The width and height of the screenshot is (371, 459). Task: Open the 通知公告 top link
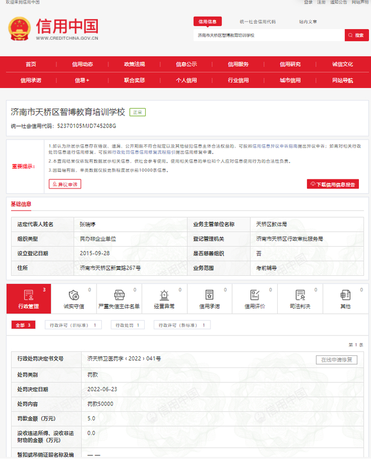[339, 2]
